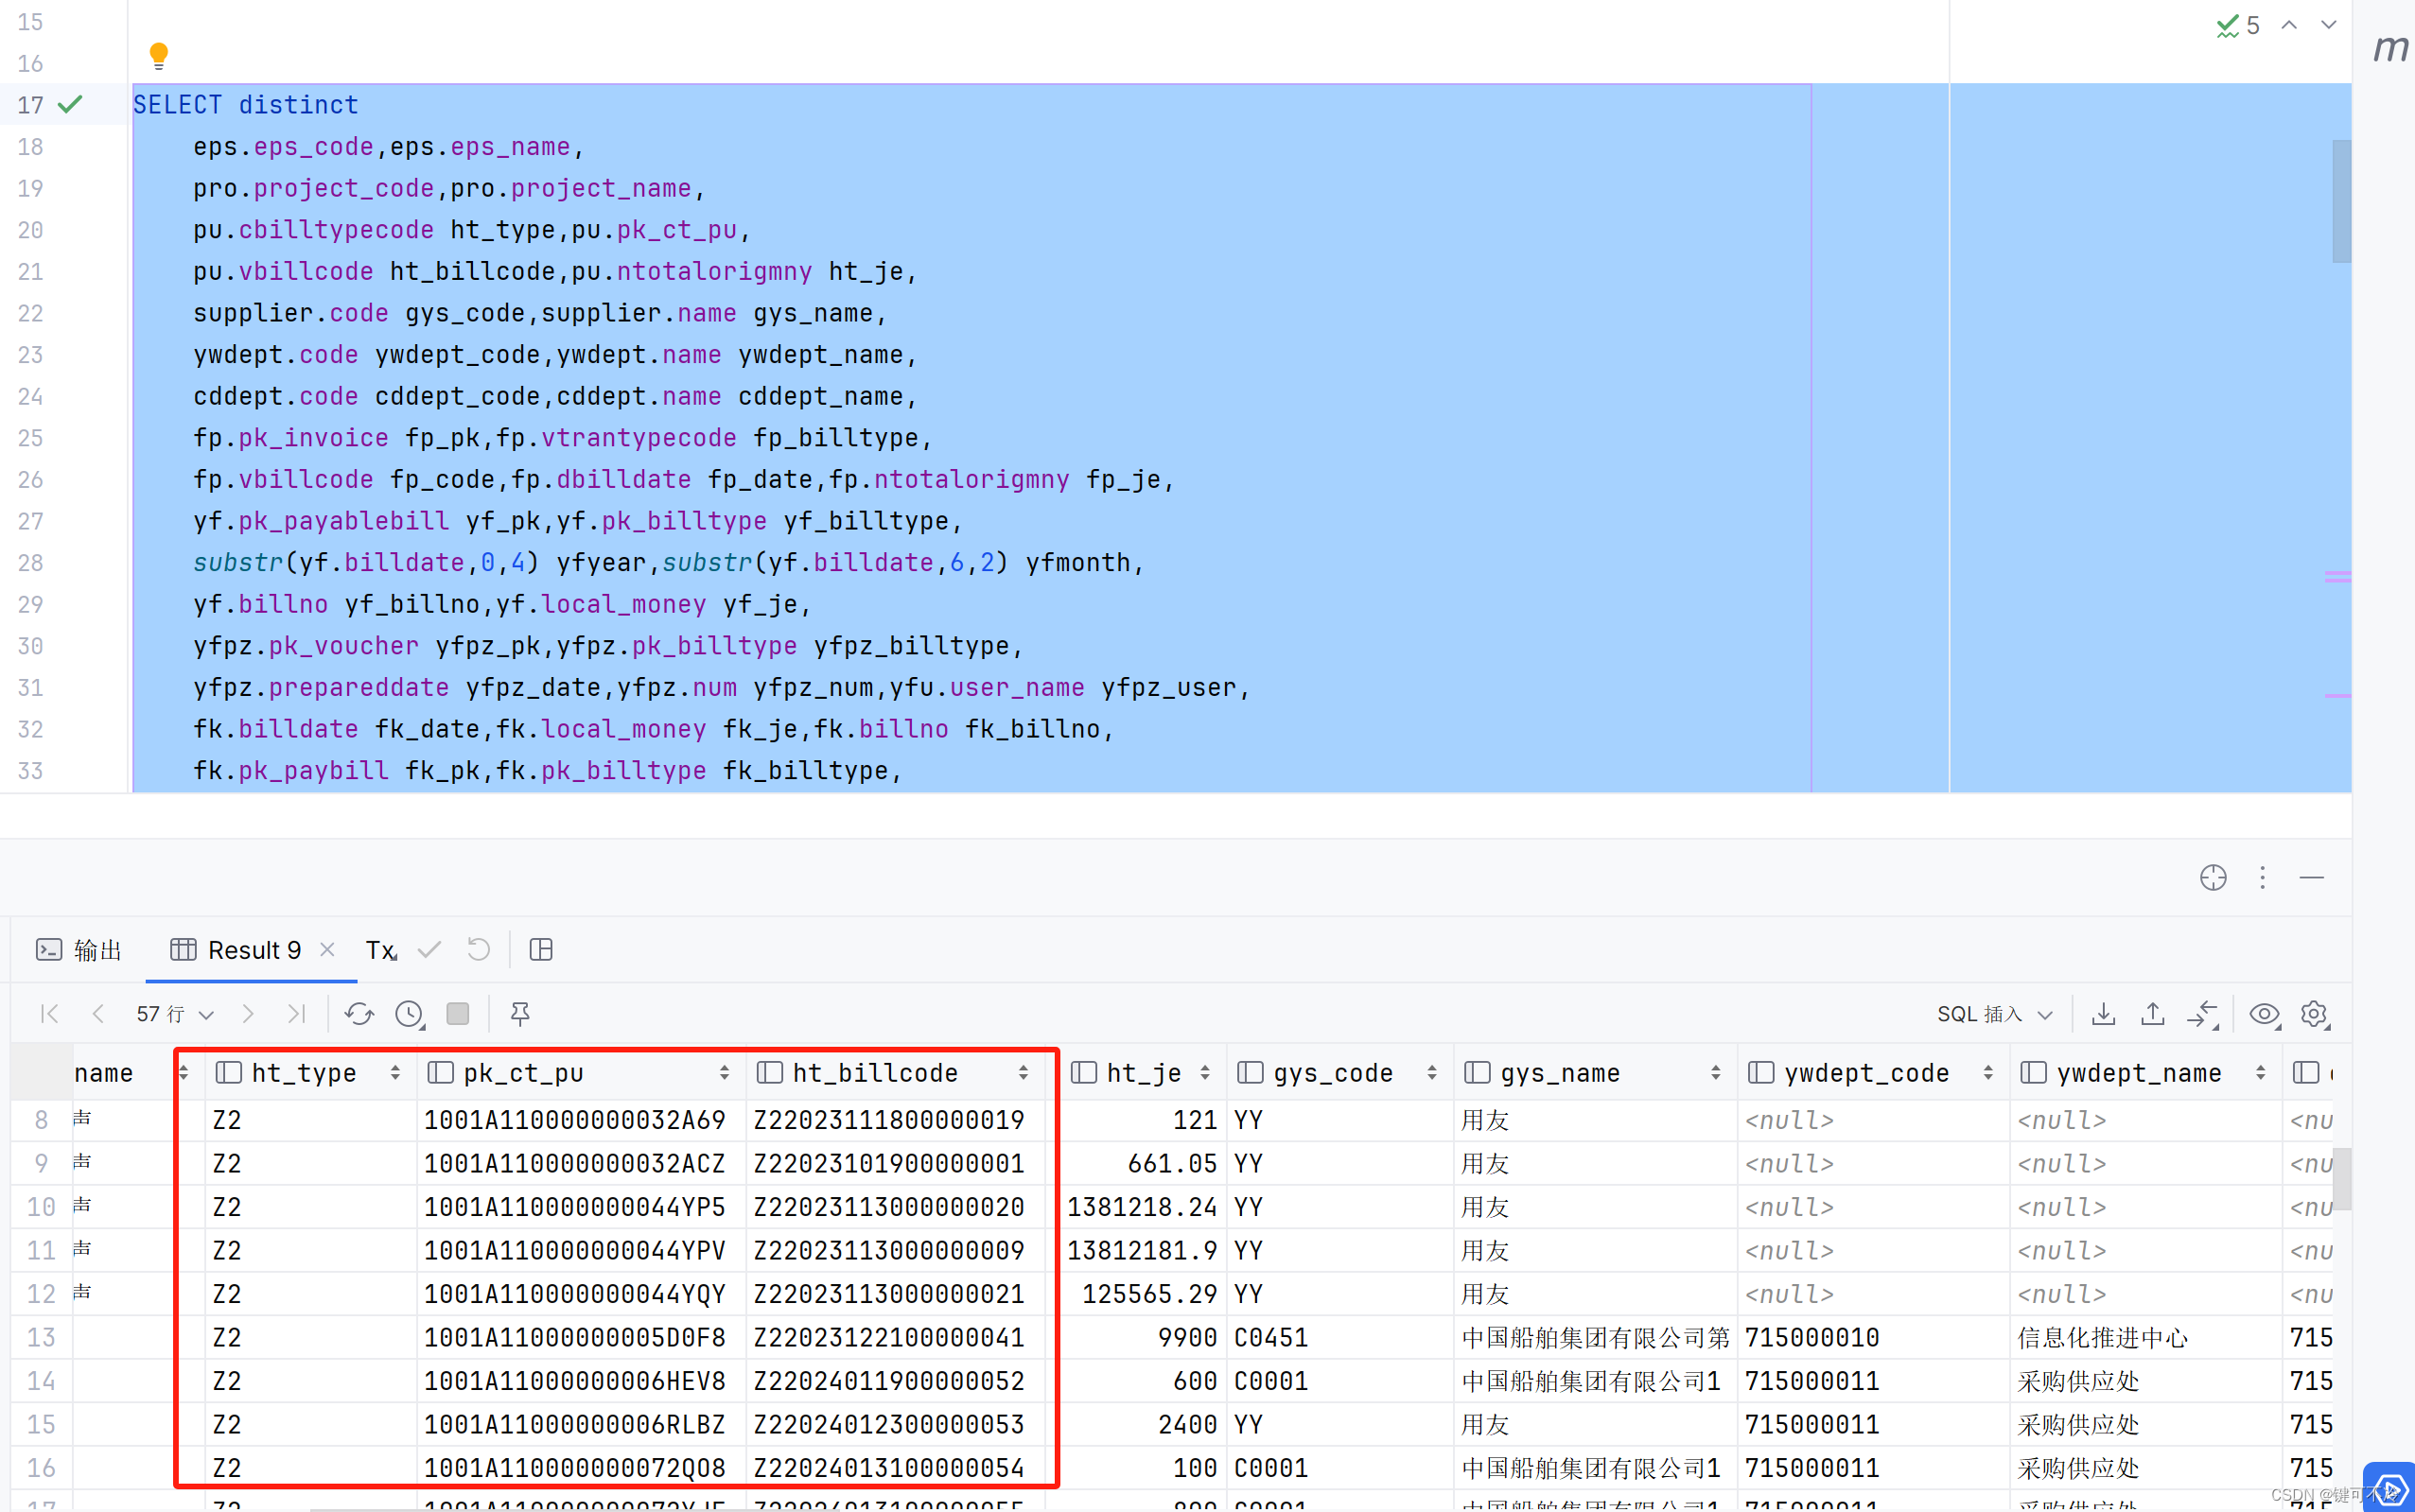The height and width of the screenshot is (1512, 2415).
Task: Open the 57 rows page size dropdown
Action: 175,1014
